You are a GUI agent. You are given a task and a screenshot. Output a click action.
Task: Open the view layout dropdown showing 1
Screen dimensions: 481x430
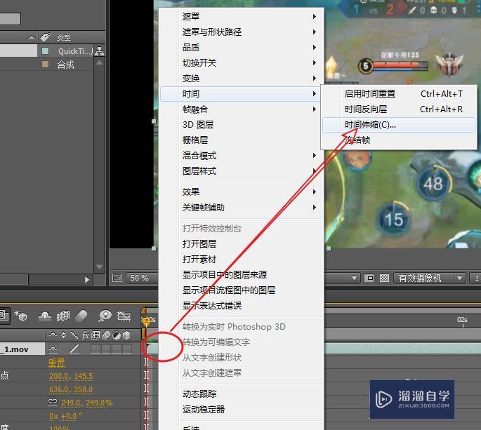click(475, 278)
